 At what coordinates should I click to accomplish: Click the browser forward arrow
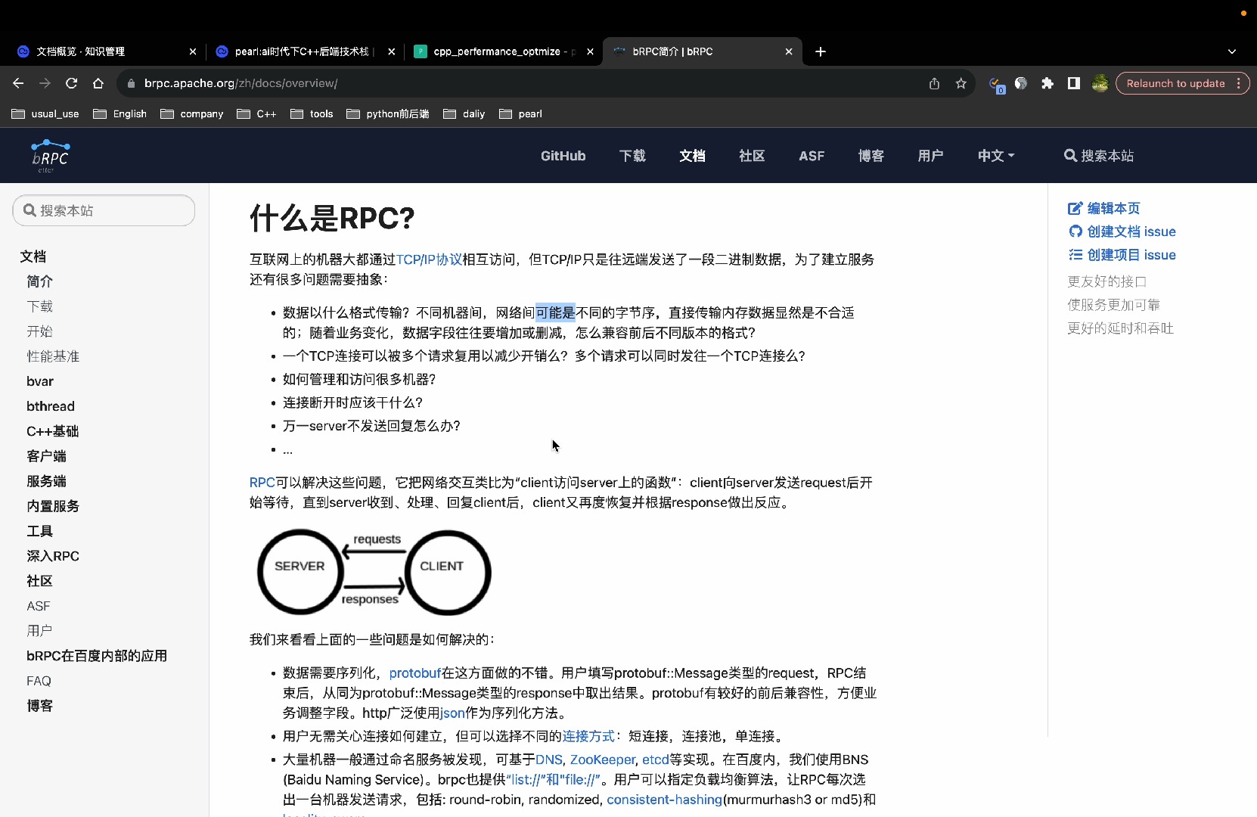45,83
